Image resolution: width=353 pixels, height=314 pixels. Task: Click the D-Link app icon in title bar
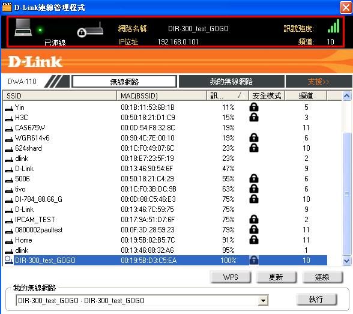pos(7,7)
